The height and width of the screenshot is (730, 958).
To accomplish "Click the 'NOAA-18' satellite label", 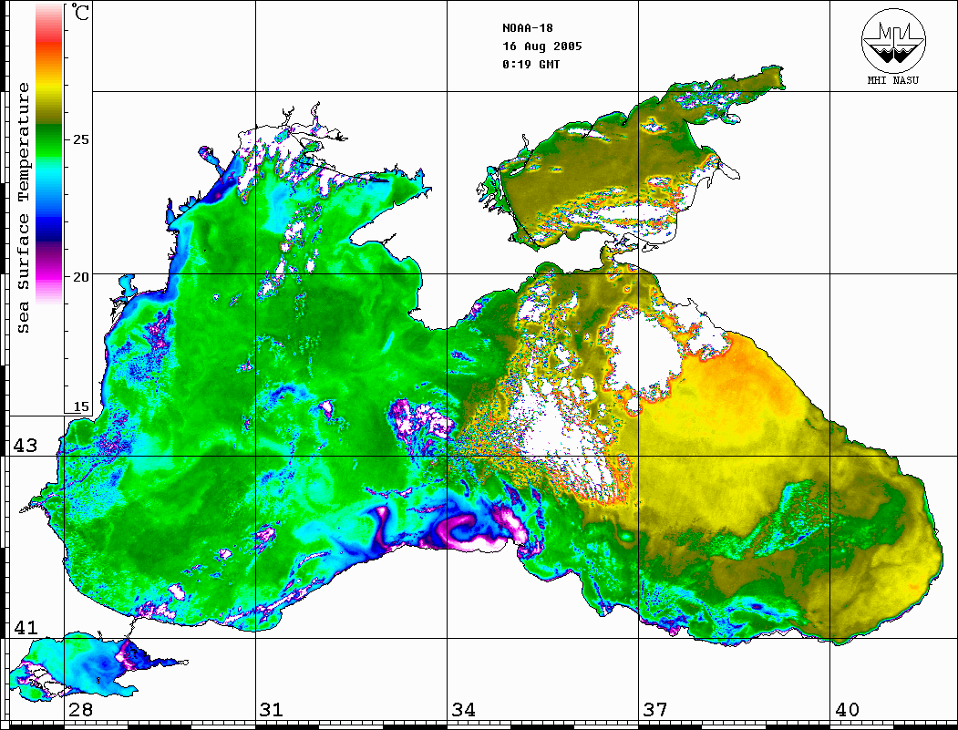I will [x=527, y=28].
